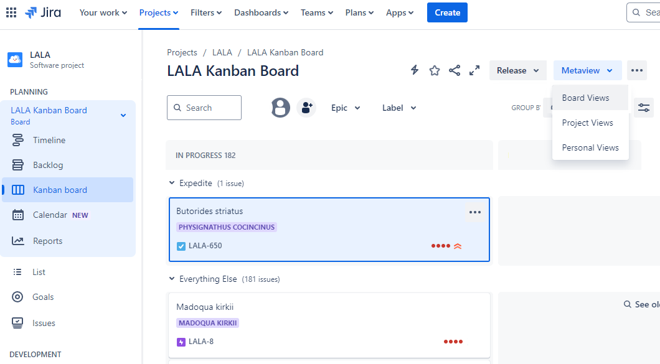The image size is (660, 364).
Task: Star the LALA Kanban Board
Action: pyautogui.click(x=435, y=70)
